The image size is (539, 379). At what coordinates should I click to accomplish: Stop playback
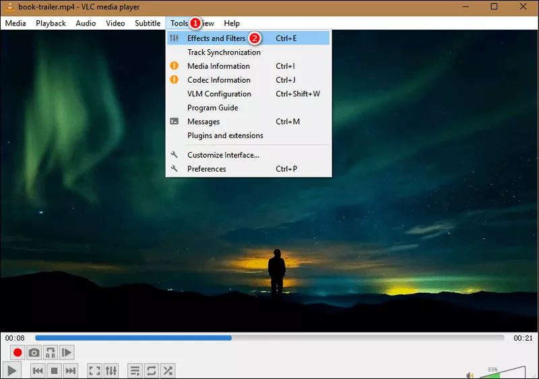[54, 371]
